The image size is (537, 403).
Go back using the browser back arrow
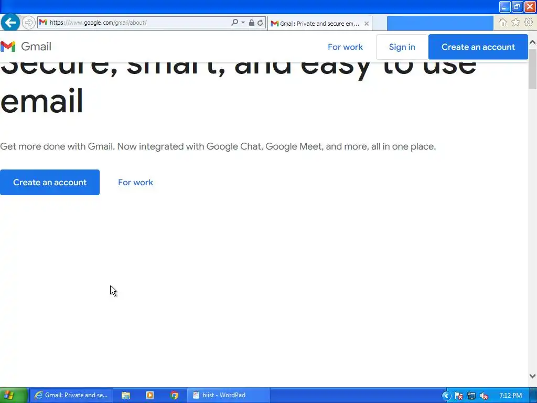pos(10,23)
